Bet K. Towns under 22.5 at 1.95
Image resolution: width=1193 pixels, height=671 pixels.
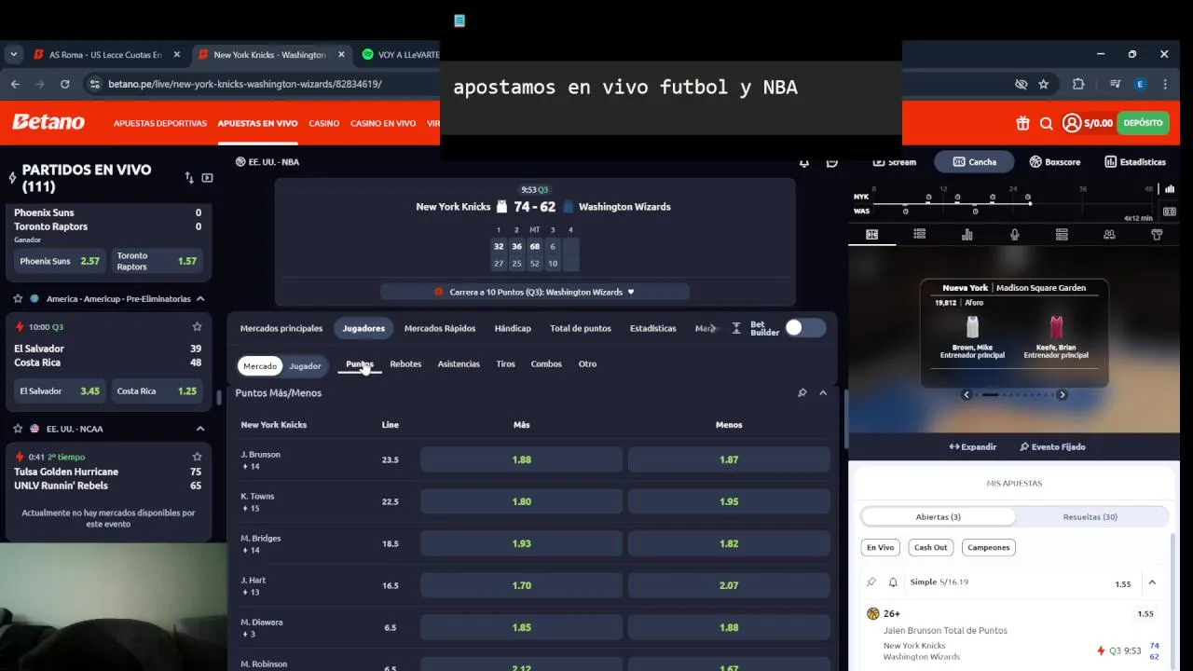729,501
